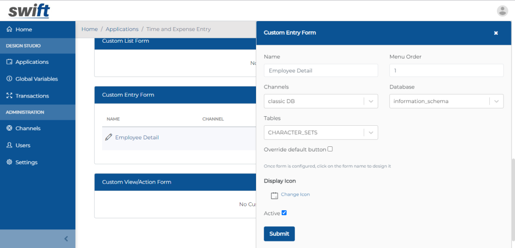Click the Applications sidebar icon
515x248 pixels.
point(9,62)
